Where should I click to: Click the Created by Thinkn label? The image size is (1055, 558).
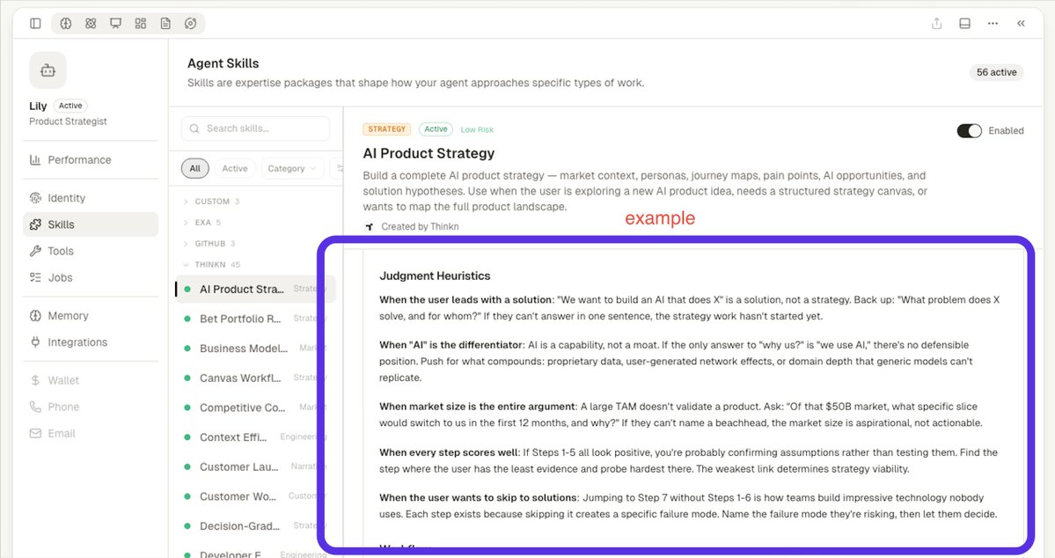(x=420, y=227)
